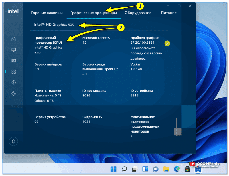Launch Chat from the taskbar
The width and height of the screenshot is (229, 176).
(x=156, y=169)
